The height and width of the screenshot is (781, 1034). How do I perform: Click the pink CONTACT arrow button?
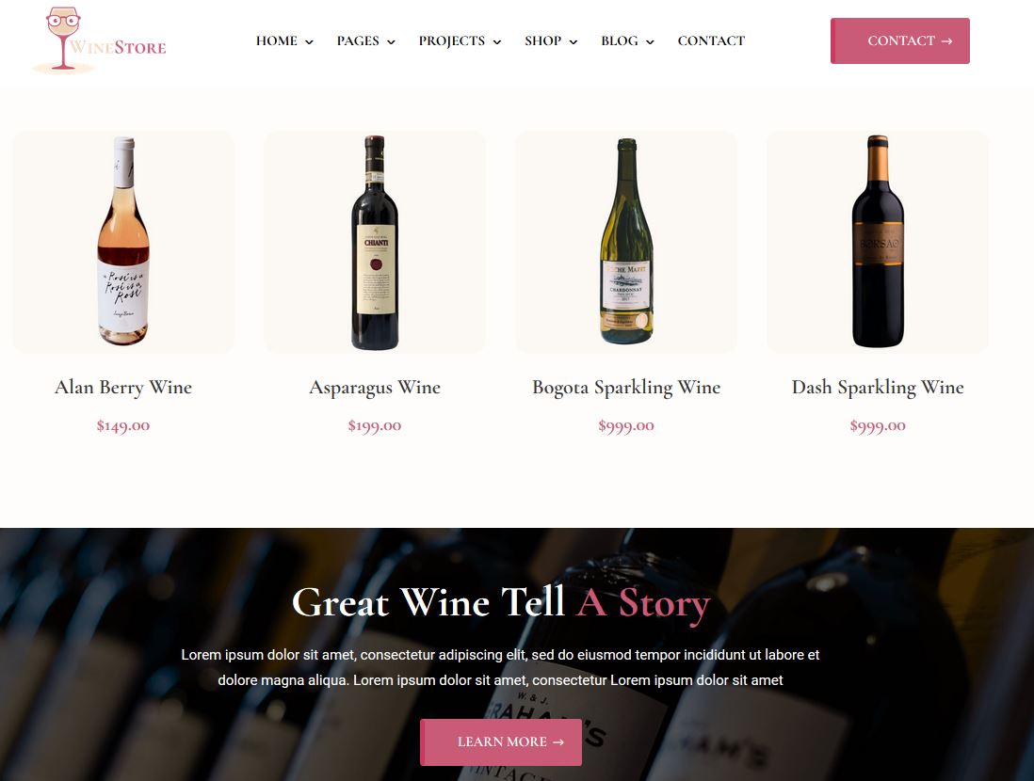coord(900,40)
